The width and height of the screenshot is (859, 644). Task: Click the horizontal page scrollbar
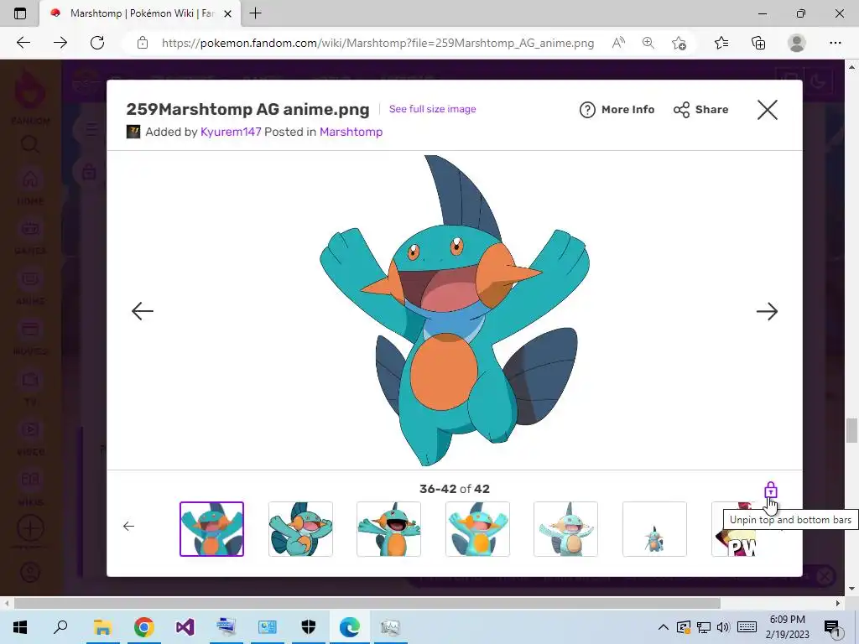click(367, 603)
